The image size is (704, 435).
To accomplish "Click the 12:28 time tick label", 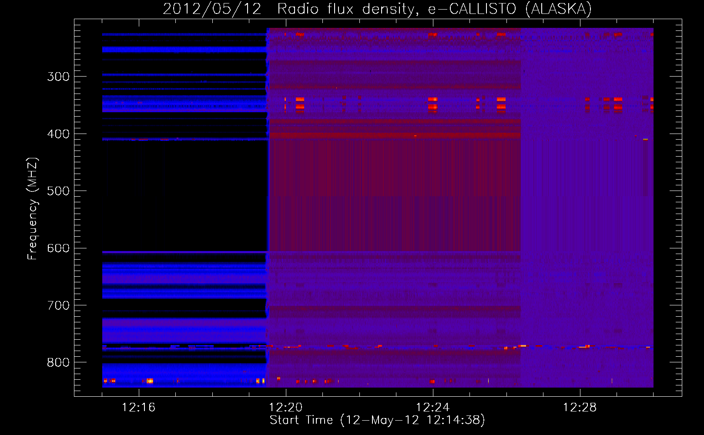I will [x=580, y=408].
